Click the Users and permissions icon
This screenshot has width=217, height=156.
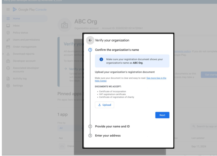tap(8, 40)
